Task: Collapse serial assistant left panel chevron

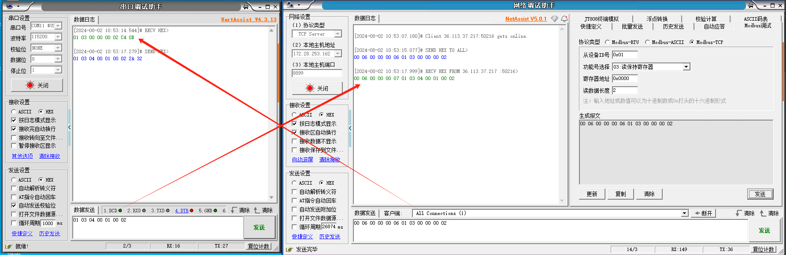Action: click(x=69, y=127)
